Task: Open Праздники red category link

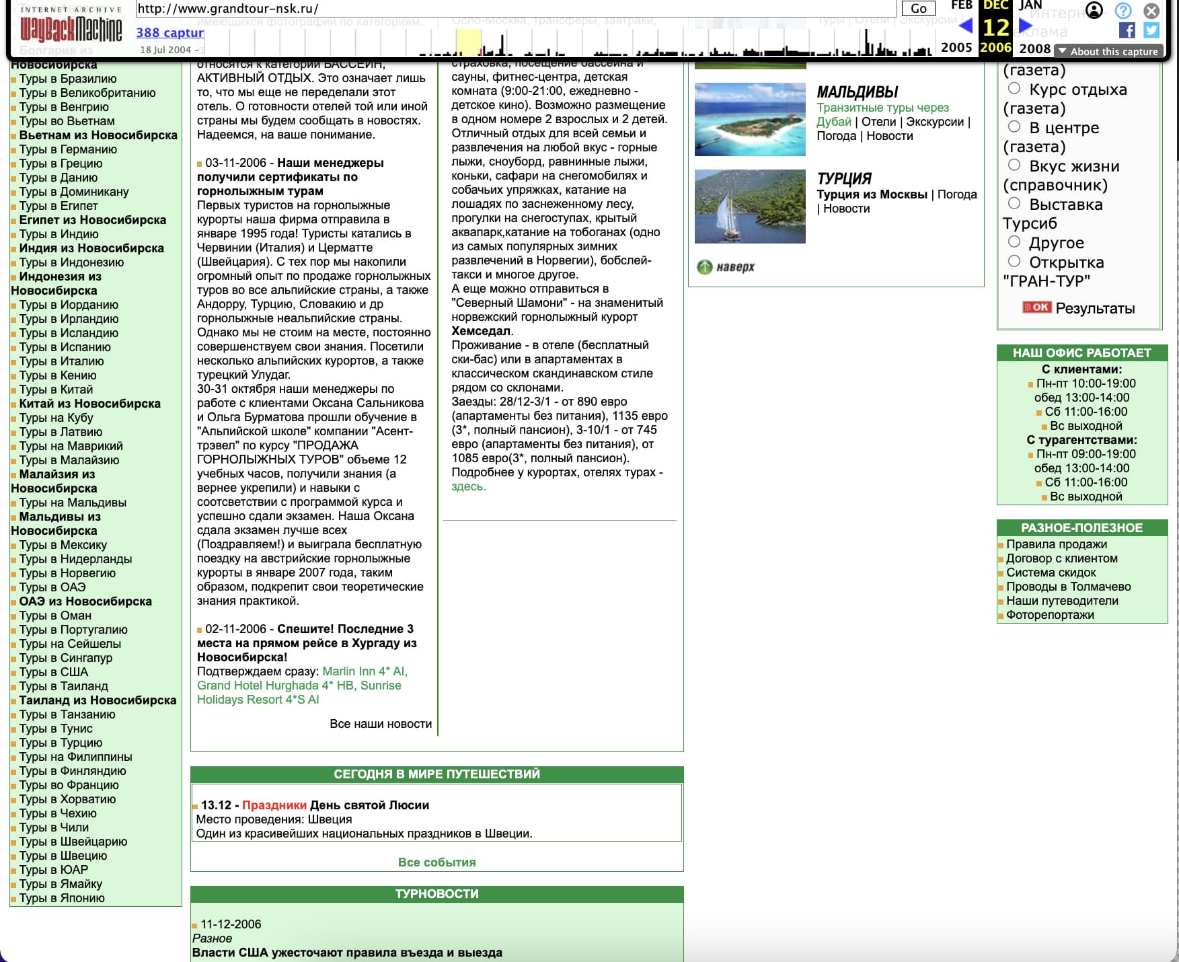Action: pos(274,805)
